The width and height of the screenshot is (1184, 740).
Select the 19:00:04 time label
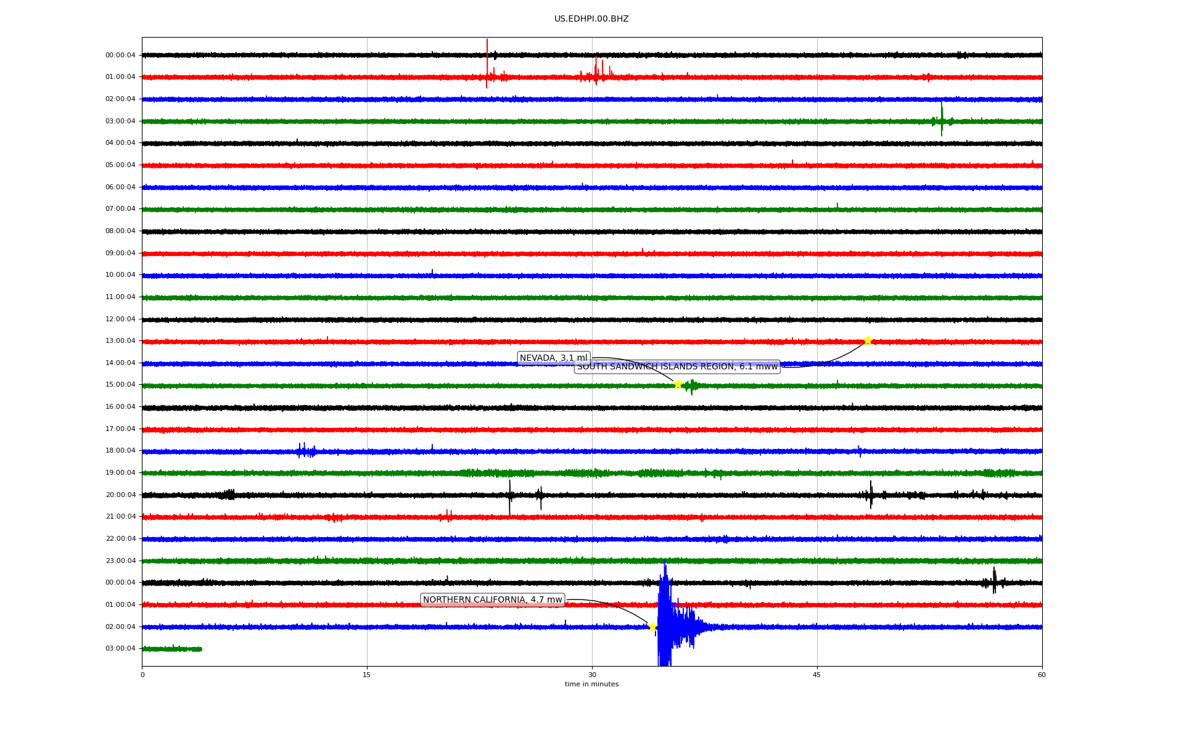(120, 473)
